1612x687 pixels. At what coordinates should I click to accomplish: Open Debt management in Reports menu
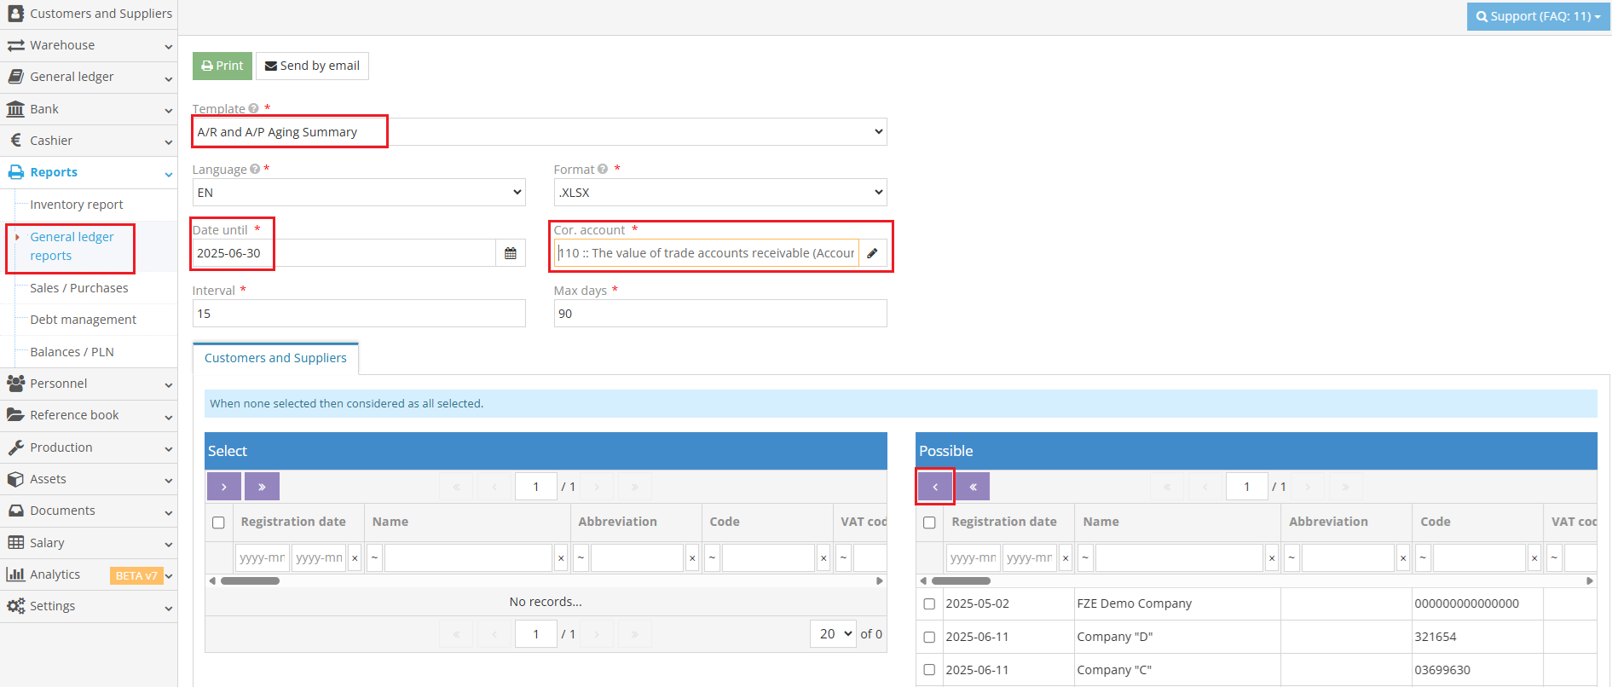[x=83, y=320]
